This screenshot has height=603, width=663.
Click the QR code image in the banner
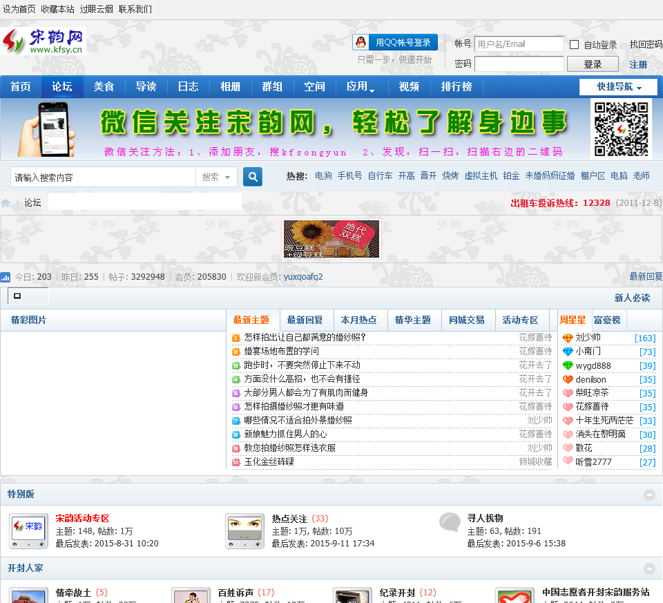[621, 129]
